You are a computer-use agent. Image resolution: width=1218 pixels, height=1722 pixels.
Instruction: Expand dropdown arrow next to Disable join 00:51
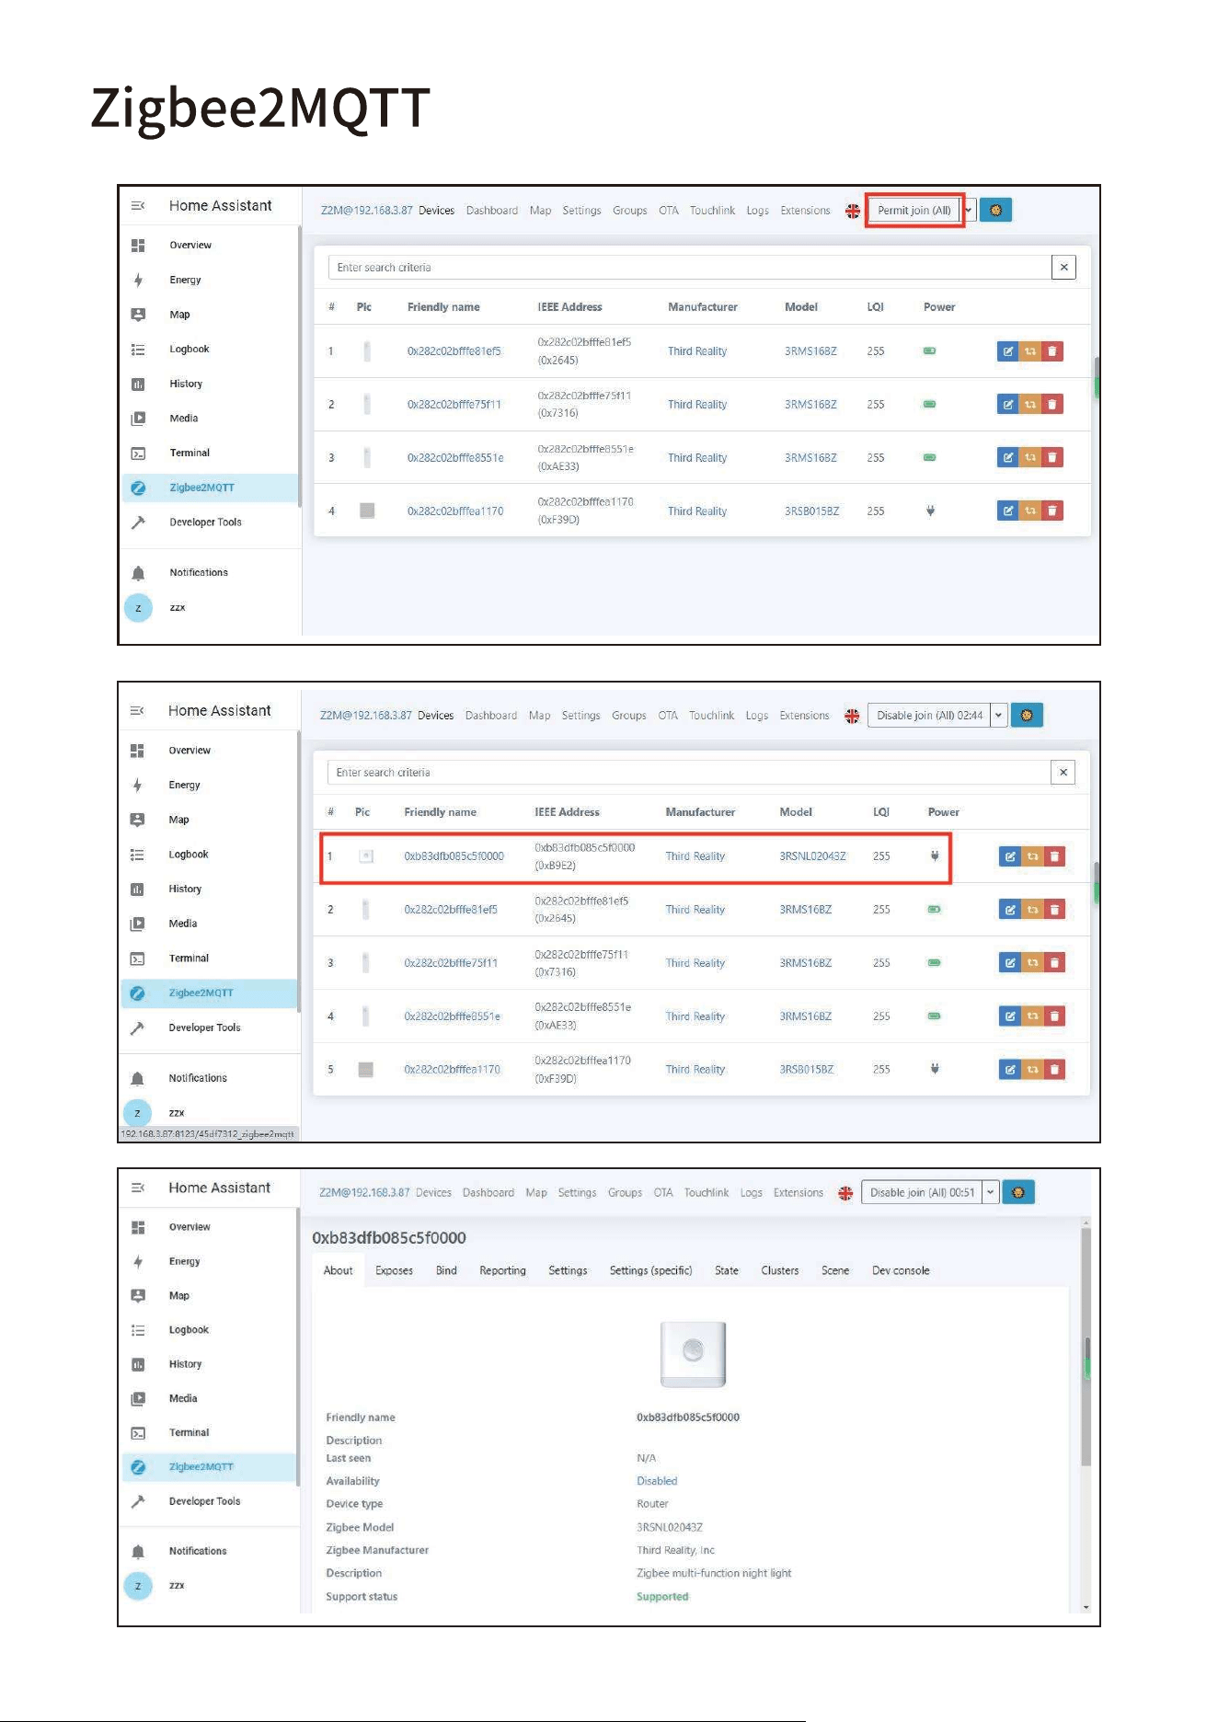pyautogui.click(x=990, y=1193)
